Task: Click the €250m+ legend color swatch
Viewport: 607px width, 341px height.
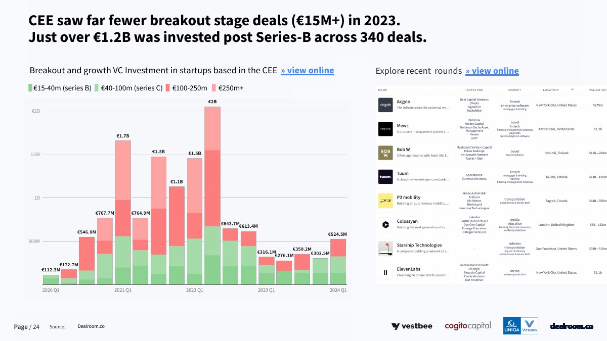Action: [214, 88]
